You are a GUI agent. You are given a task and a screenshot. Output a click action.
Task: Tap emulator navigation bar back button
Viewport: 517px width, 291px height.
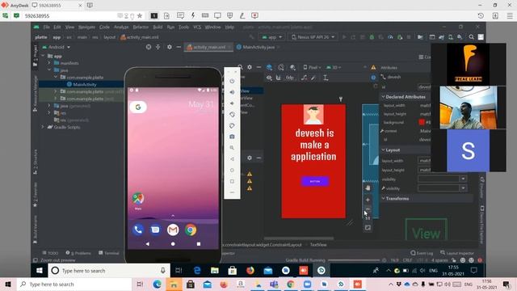click(x=147, y=244)
